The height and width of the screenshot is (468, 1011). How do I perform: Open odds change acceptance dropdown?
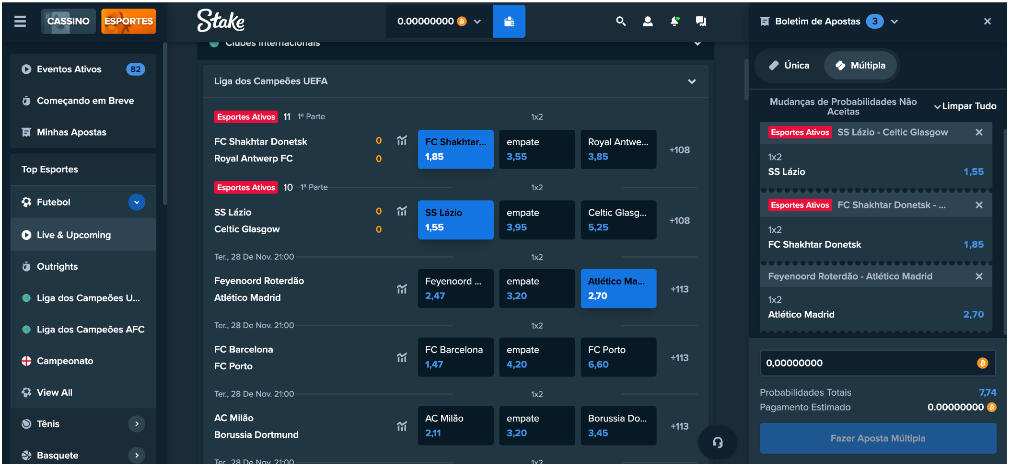(x=937, y=107)
